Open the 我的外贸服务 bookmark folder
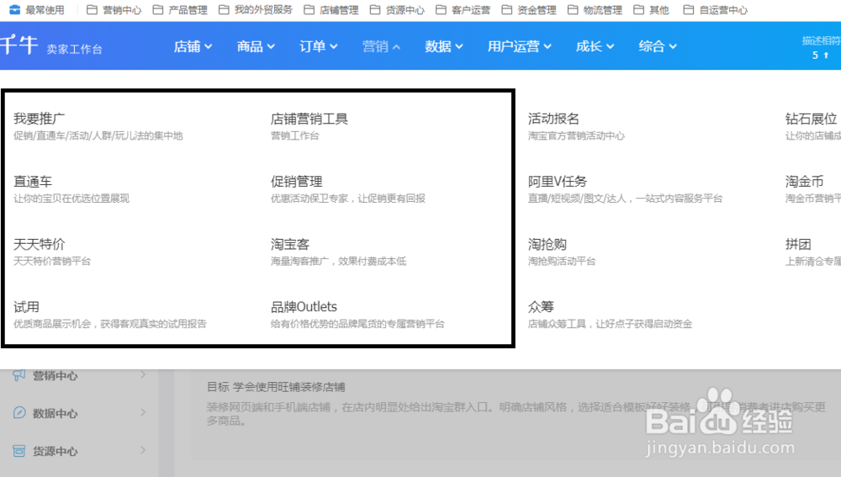Image resolution: width=841 pixels, height=477 pixels. [x=256, y=9]
